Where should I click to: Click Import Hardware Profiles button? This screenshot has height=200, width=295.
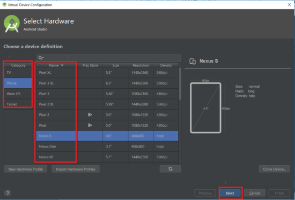tap(76, 169)
